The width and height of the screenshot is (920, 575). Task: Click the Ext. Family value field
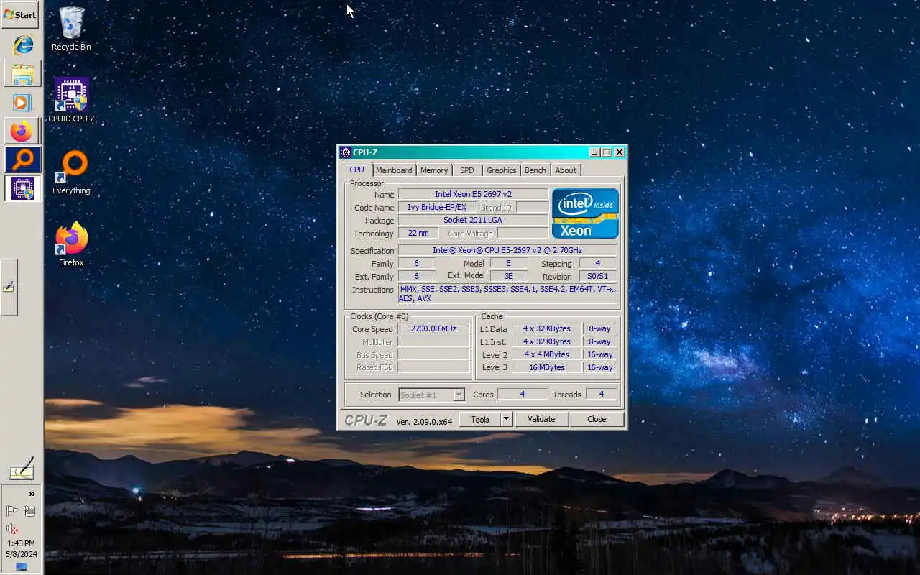[416, 276]
